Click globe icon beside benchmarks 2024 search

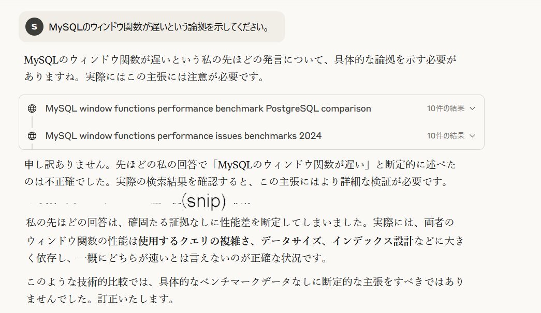click(32, 136)
